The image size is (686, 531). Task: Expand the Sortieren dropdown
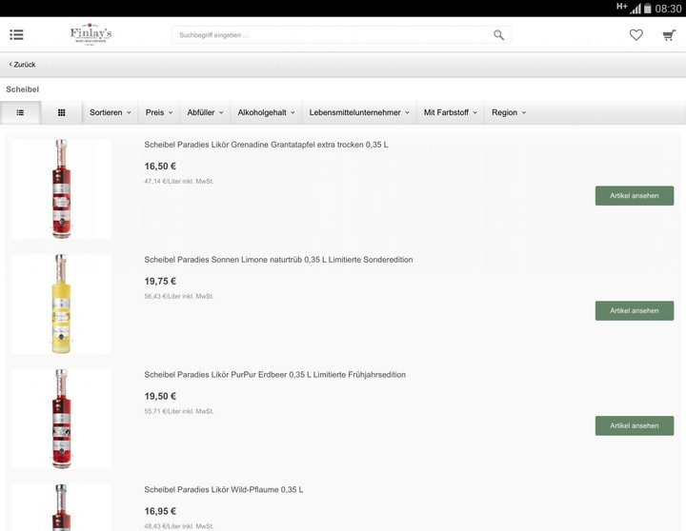[111, 112]
